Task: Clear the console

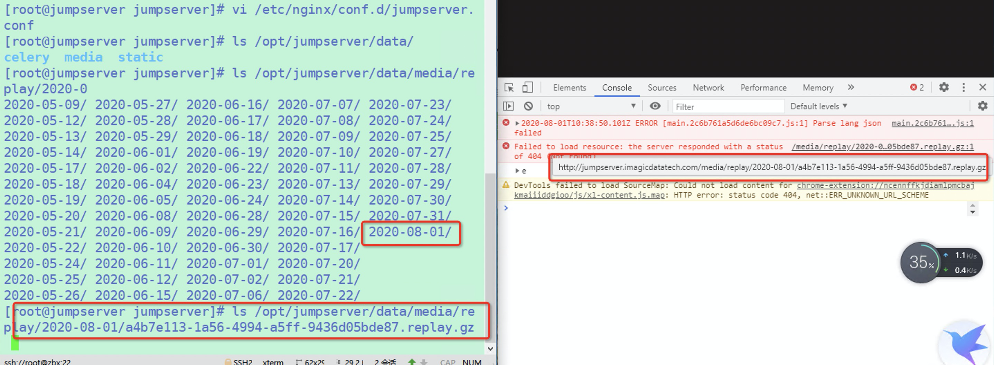Action: click(528, 106)
